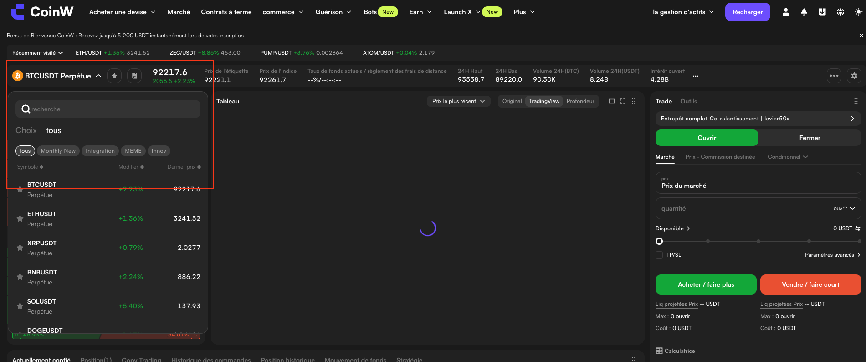Viewport: 866px width, 362px height.
Task: Open the Conditionnel order type dropdown
Action: pyautogui.click(x=788, y=157)
